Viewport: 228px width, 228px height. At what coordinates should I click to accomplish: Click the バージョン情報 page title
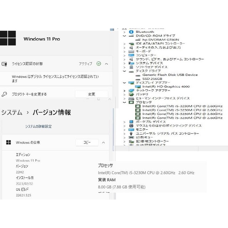(x=52, y=113)
